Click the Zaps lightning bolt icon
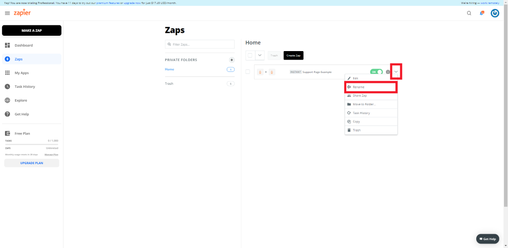The width and height of the screenshot is (508, 248). [x=7, y=59]
